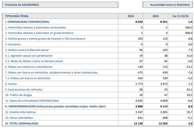Select the '13.-Otros ciberdelitos' row label
194x128 pixels.
click(20, 118)
